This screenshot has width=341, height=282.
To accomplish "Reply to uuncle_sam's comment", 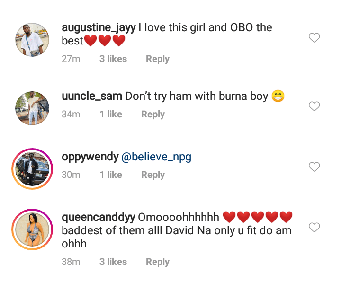I will point(153,115).
